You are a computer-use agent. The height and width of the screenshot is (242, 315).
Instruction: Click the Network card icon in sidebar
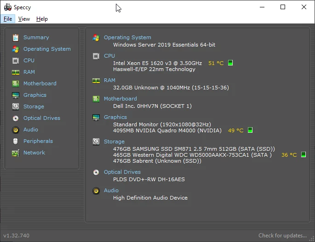(x=16, y=153)
